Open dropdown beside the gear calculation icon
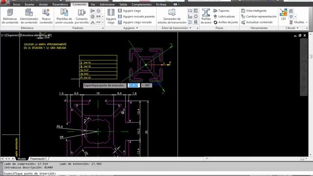This screenshot has height=176, width=313. click(x=295, y=17)
